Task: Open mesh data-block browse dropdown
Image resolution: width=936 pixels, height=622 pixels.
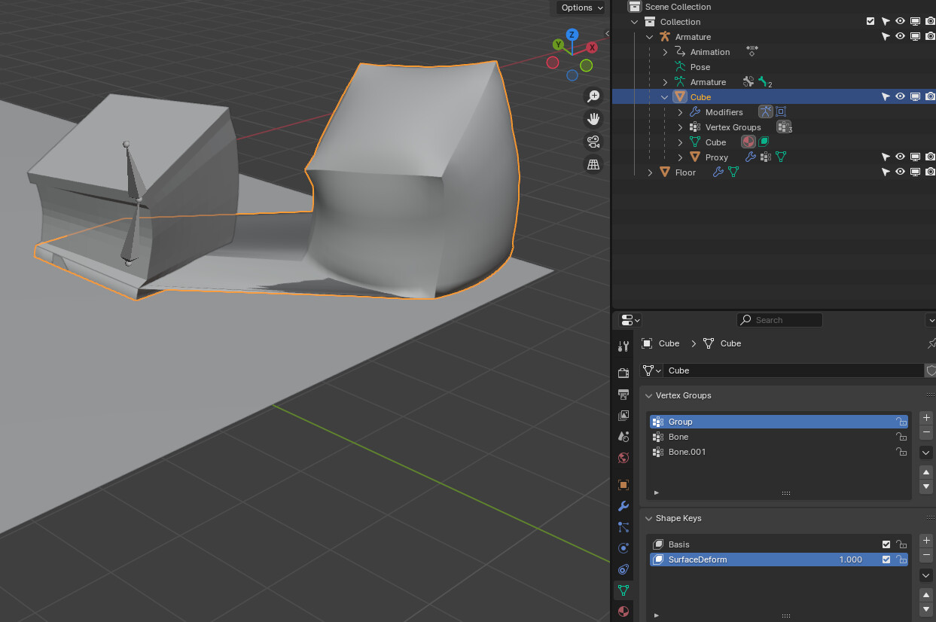Action: [651, 370]
